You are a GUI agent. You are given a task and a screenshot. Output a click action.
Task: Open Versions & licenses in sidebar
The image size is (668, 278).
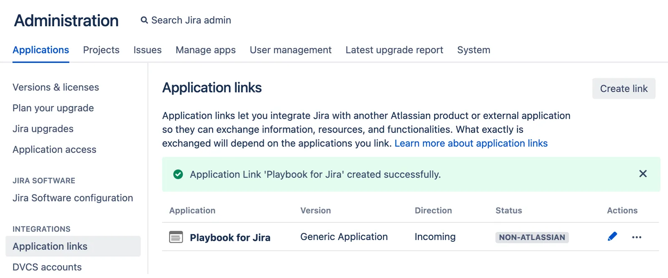(56, 87)
